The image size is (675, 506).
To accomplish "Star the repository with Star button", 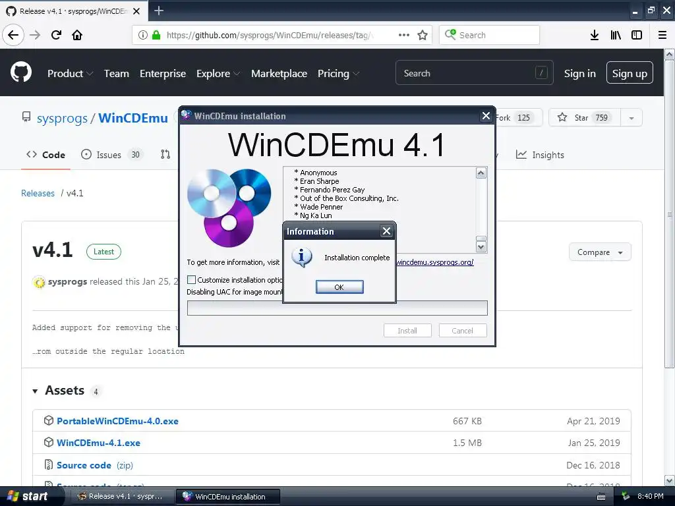I will pyautogui.click(x=585, y=117).
